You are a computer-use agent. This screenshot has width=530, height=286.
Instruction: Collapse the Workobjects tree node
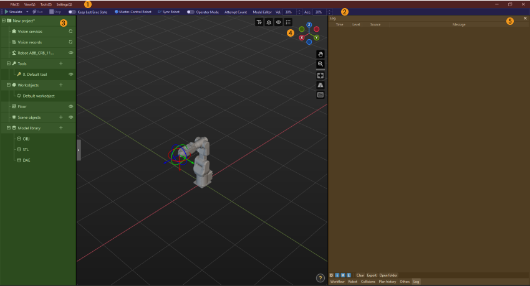tap(9, 85)
